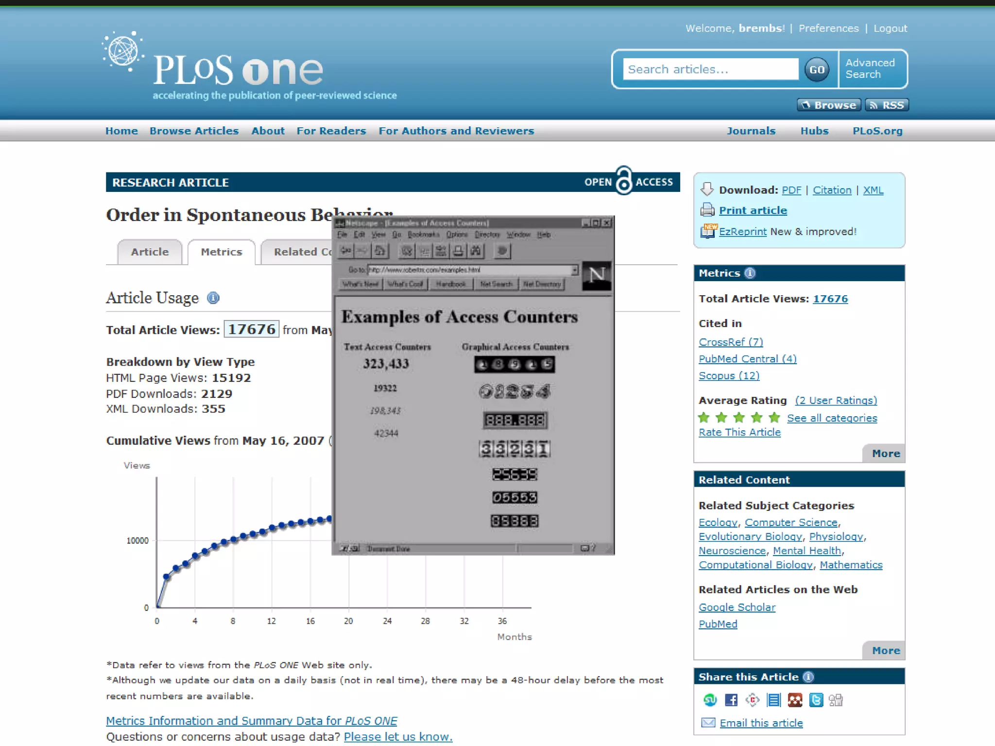Open the Browse Articles nav menu
This screenshot has width=995, height=746.
pos(194,131)
